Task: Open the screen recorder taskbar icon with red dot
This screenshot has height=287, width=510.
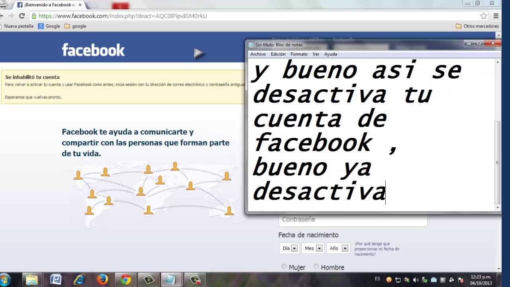Action: pyautogui.click(x=195, y=280)
